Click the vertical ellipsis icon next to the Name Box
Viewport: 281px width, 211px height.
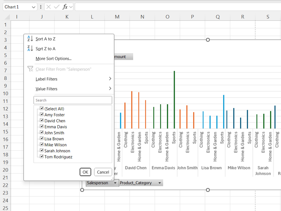pyautogui.click(x=41, y=6)
